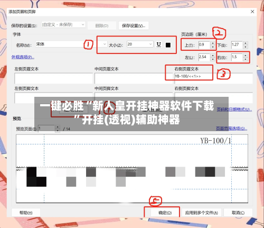This screenshot has height=228, width=264.
Task: Decrease the bottom margin value
Action: point(246,47)
